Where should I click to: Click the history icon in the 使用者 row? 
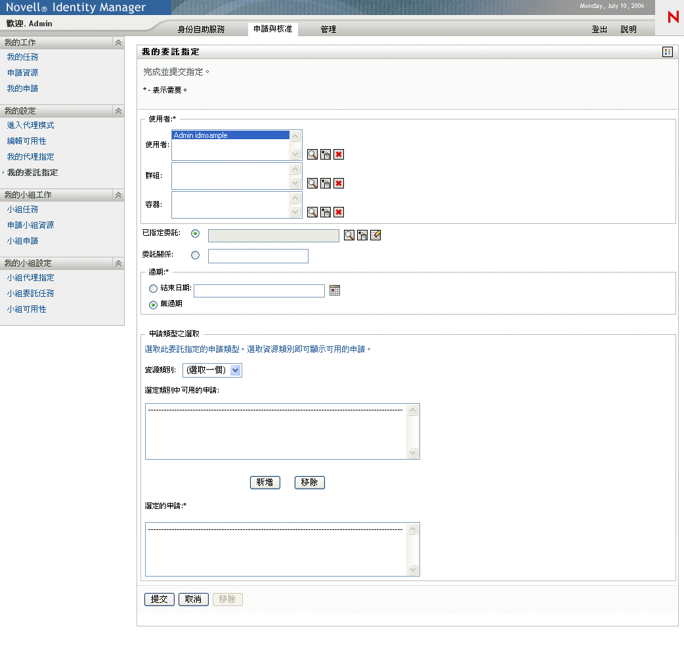click(x=326, y=154)
